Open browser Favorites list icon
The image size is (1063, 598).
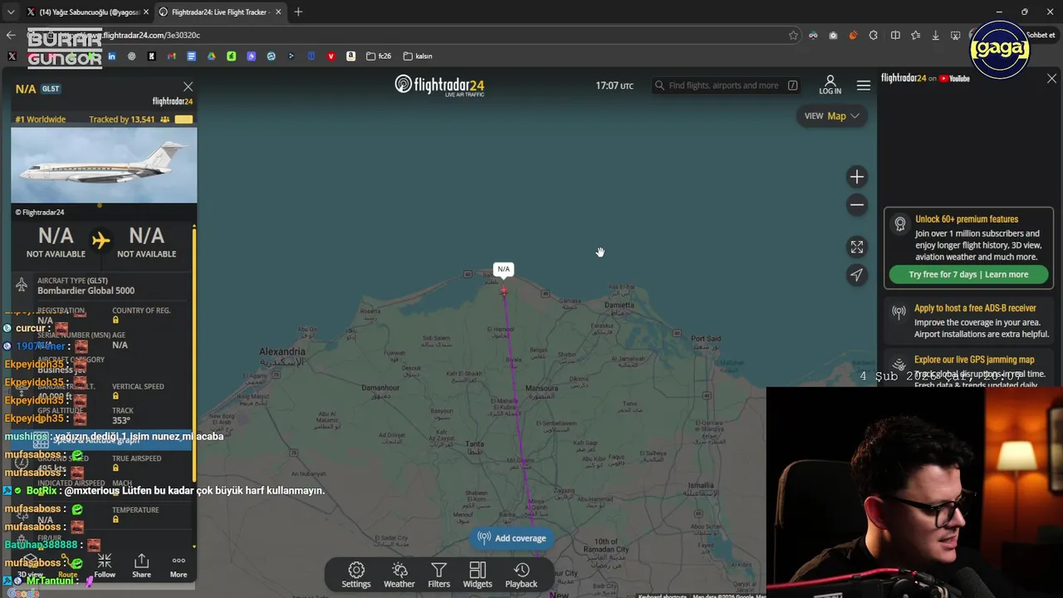click(x=915, y=35)
